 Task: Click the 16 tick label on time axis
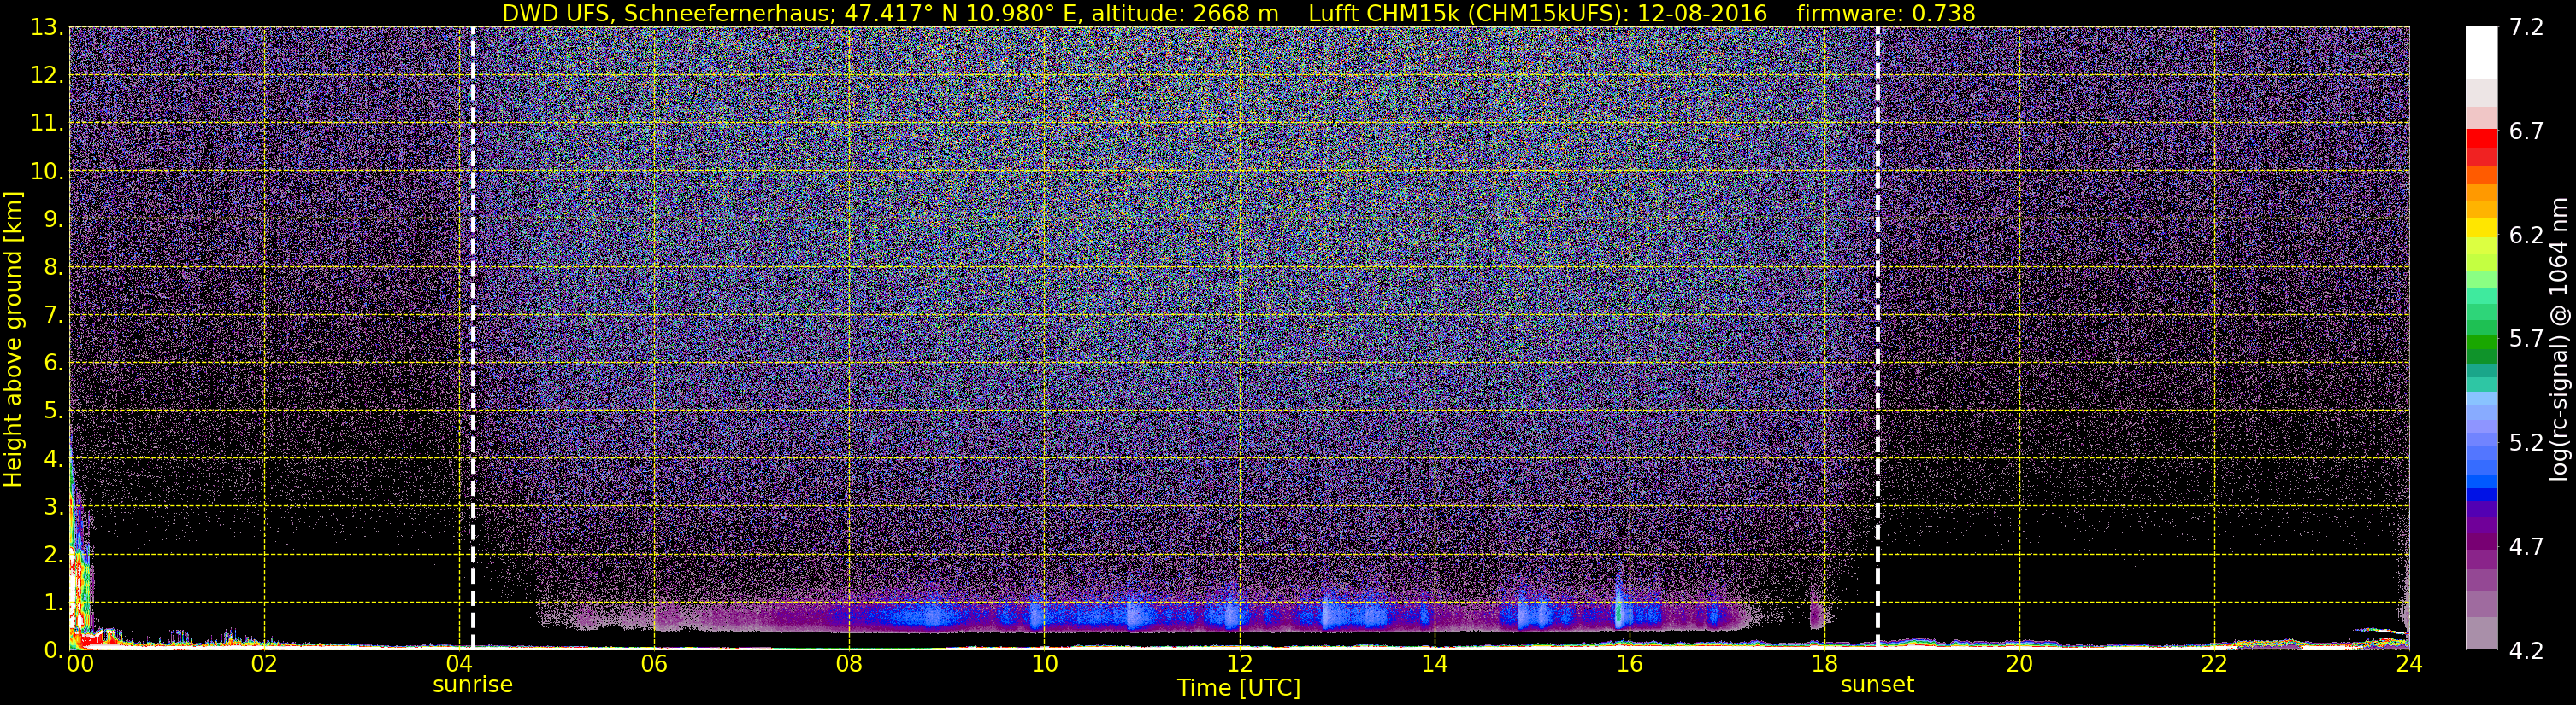1629,664
